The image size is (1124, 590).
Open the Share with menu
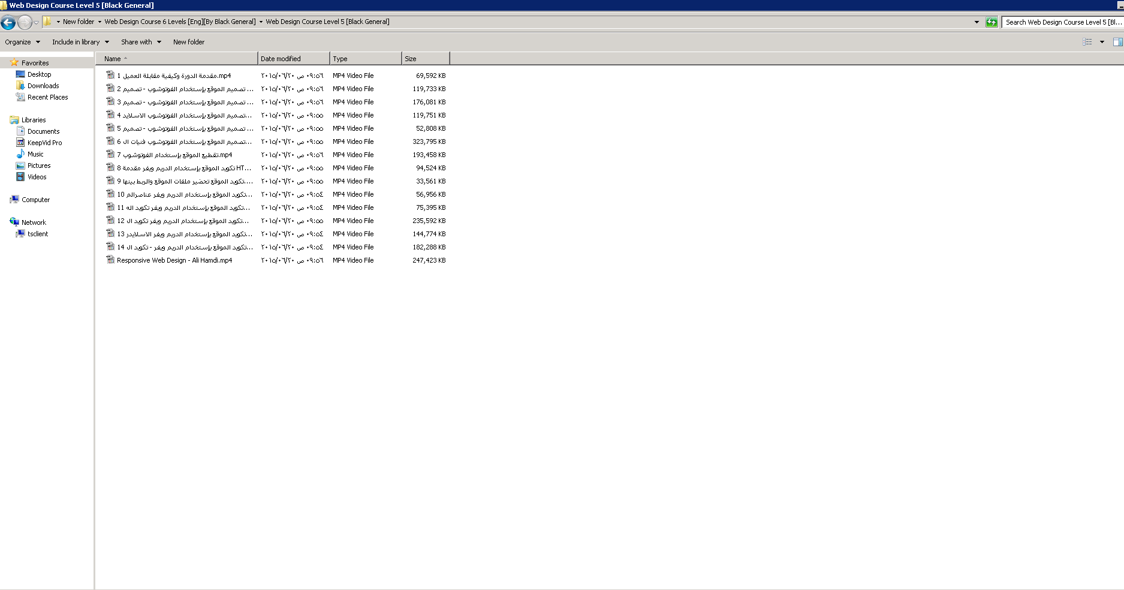[141, 42]
